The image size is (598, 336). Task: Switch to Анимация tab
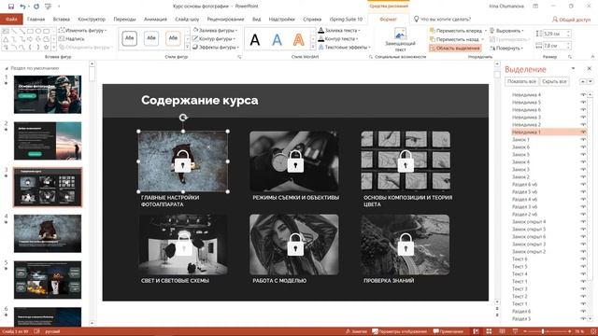click(155, 19)
